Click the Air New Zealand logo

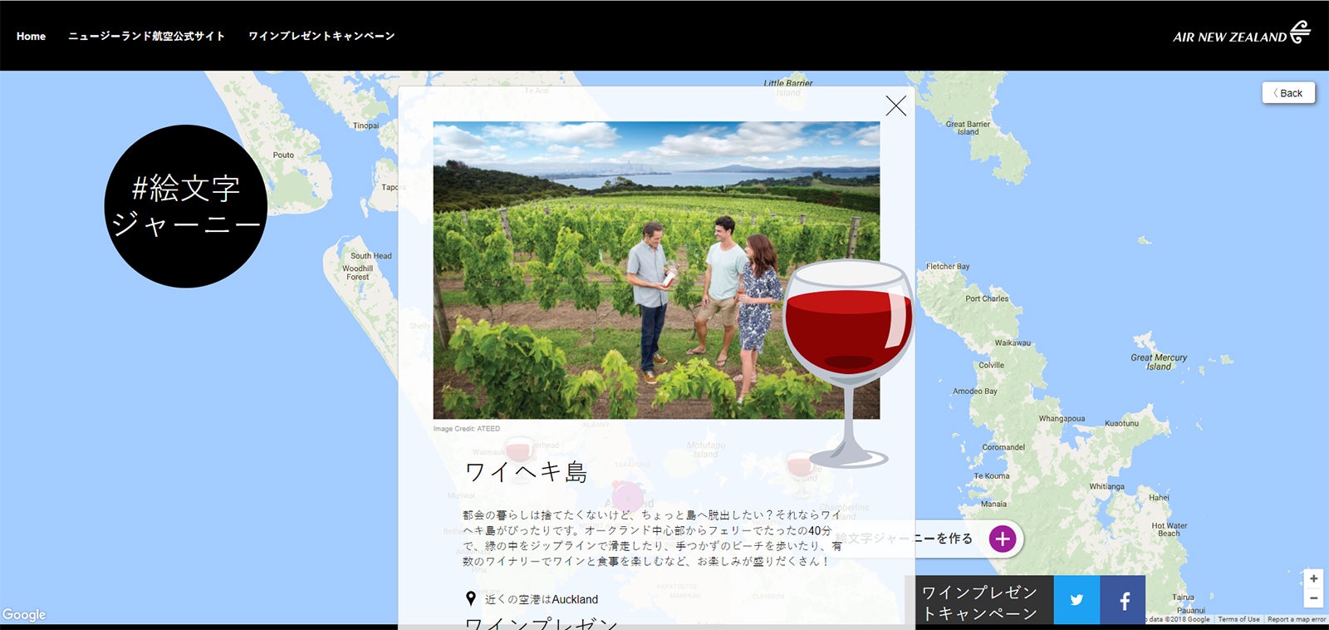[1242, 33]
